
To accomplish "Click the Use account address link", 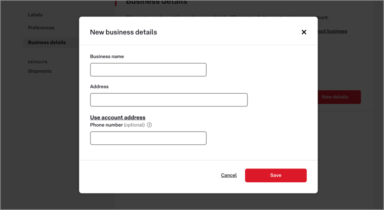I will [118, 117].
